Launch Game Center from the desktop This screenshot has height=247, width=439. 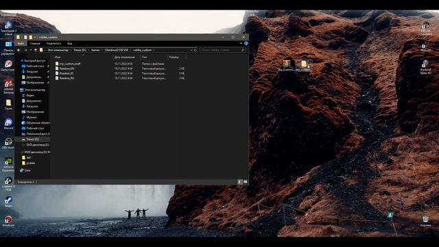pos(8,66)
